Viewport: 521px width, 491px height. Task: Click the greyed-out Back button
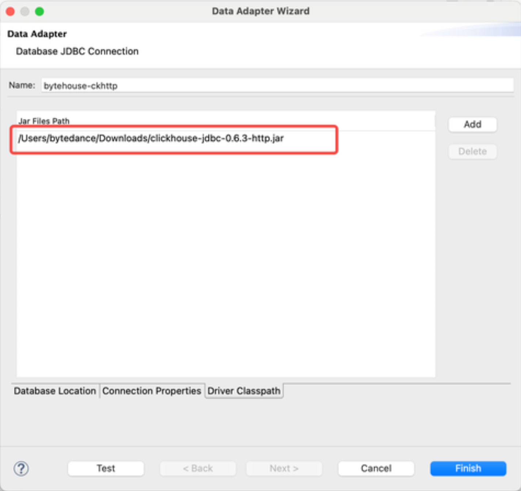point(198,468)
